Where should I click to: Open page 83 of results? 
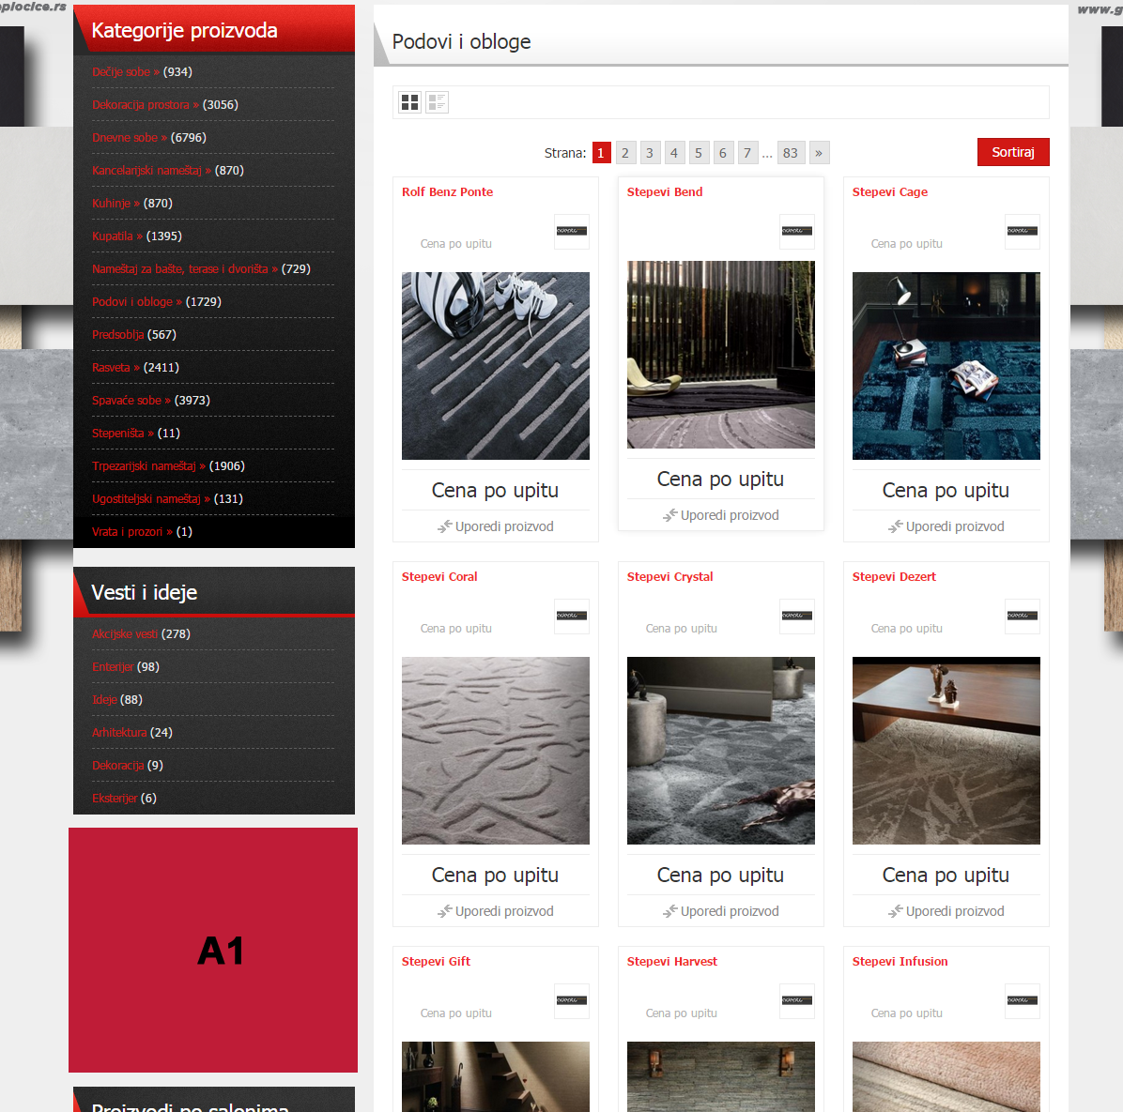pyautogui.click(x=791, y=153)
